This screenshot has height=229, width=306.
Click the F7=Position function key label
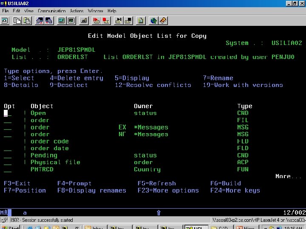pos(25,190)
